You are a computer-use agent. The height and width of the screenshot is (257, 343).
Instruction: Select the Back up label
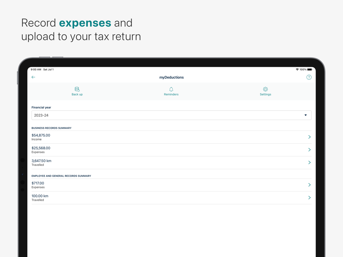point(77,95)
